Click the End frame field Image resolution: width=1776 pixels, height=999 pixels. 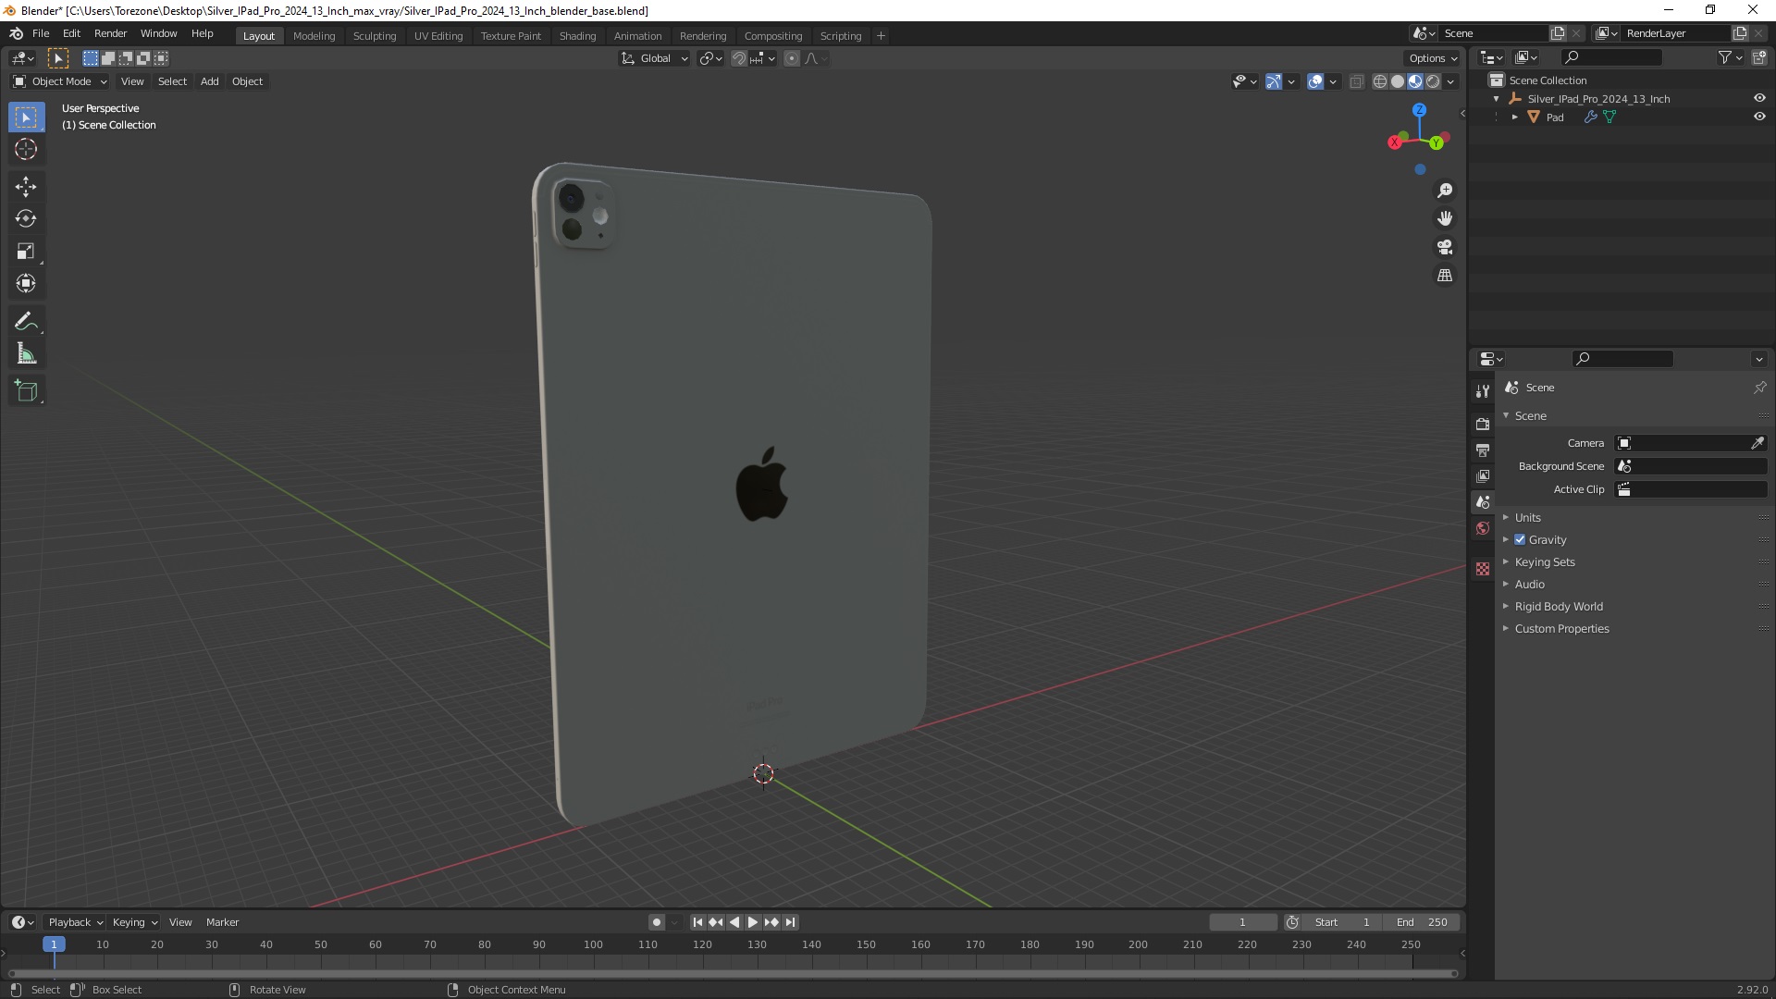click(1423, 922)
